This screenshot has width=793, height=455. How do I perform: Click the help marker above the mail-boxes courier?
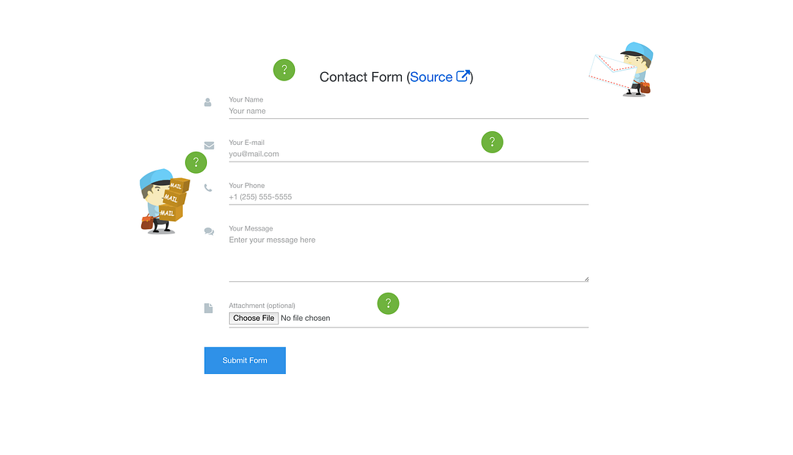click(196, 162)
